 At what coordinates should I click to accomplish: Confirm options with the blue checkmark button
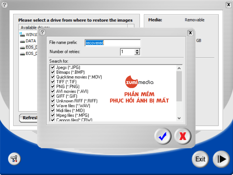163,136
